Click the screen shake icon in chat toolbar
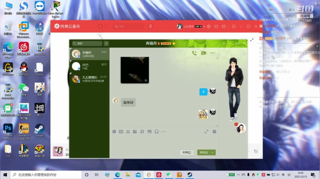Image resolution: width=320 pixels, height=179 pixels. click(156, 132)
